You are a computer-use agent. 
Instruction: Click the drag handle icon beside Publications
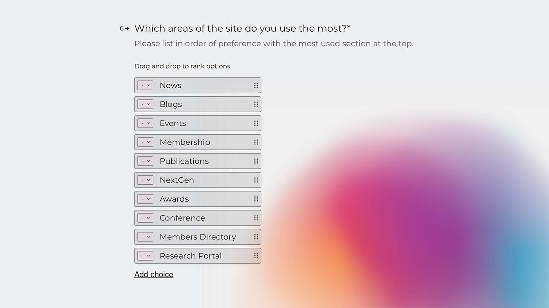256,161
